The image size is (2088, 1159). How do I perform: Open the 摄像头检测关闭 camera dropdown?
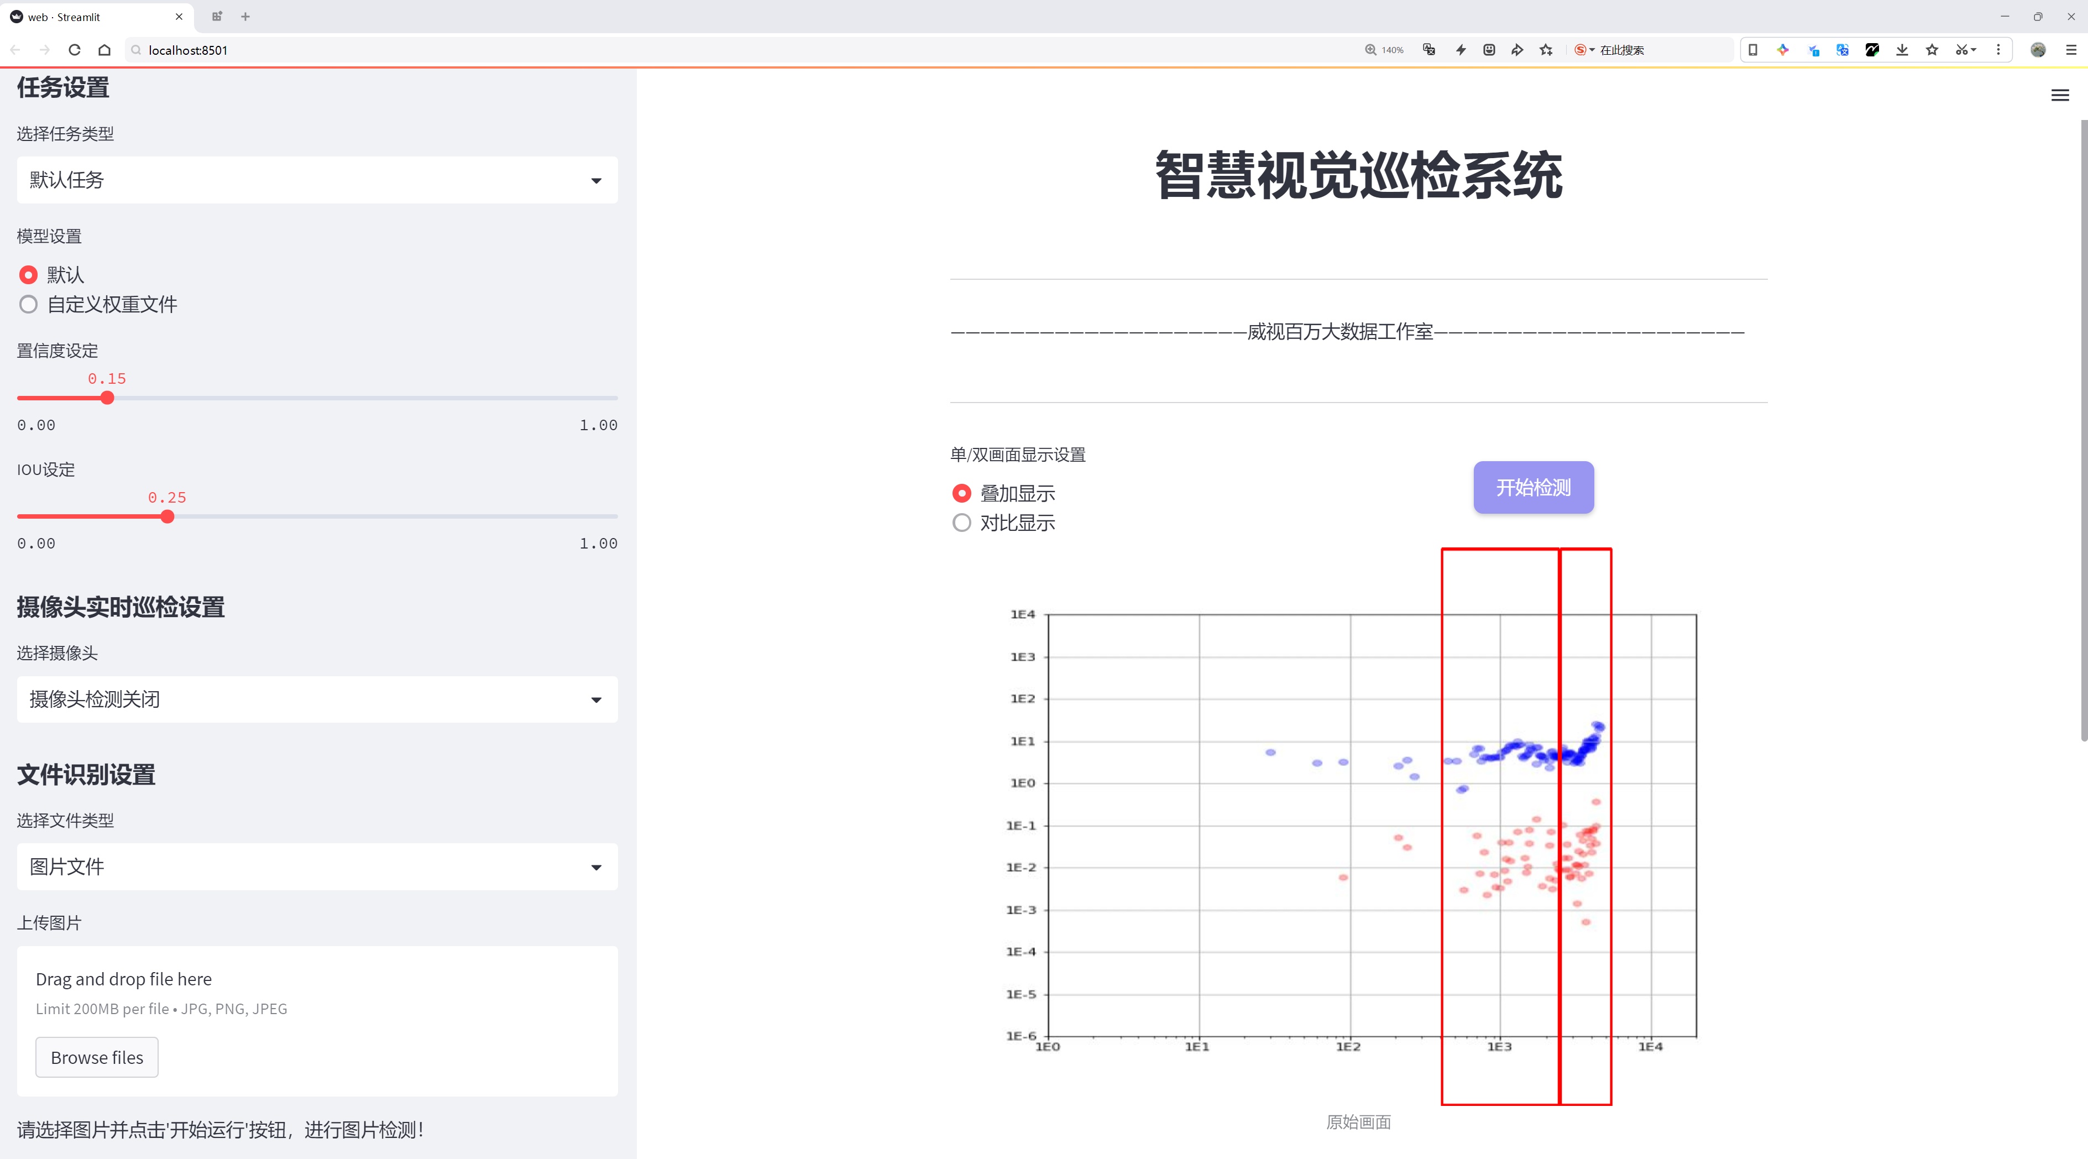(317, 699)
